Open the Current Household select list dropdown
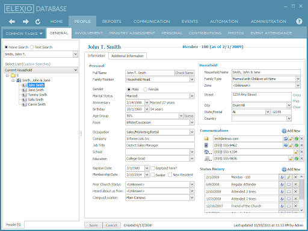Screen dimensions: 308x231 coord(76,70)
